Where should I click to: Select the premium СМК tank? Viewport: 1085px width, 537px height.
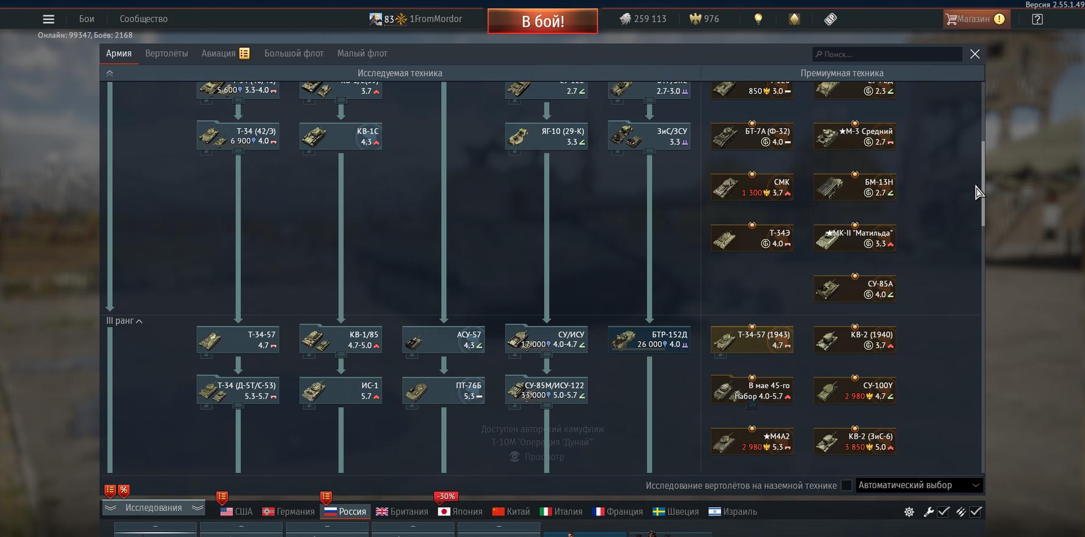tap(752, 187)
